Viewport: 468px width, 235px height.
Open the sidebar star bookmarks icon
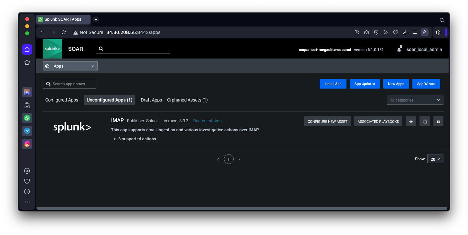tap(27, 62)
